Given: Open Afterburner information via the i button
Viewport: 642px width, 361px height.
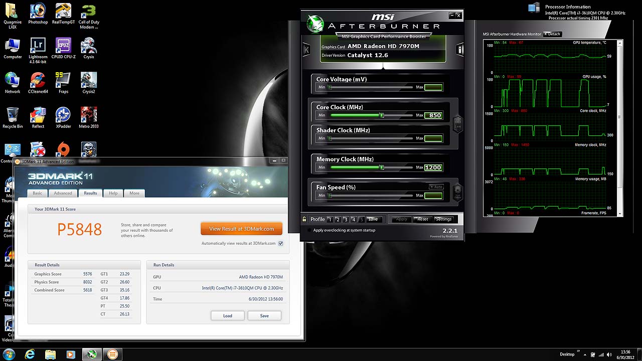Looking at the screenshot, I should tap(460, 49).
